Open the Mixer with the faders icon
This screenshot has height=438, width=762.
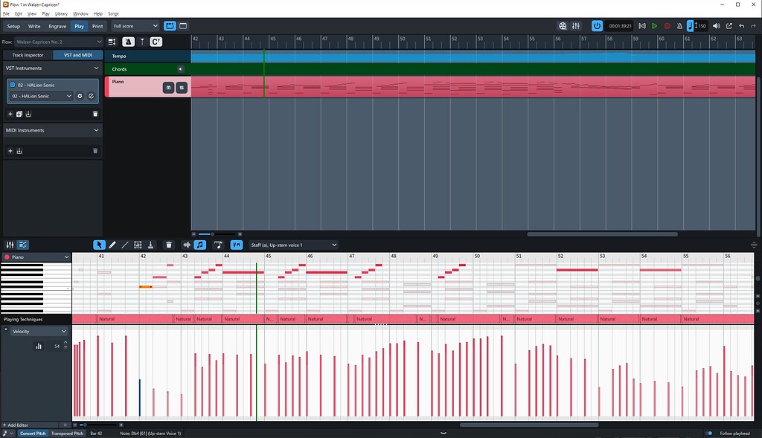pyautogui.click(x=575, y=25)
